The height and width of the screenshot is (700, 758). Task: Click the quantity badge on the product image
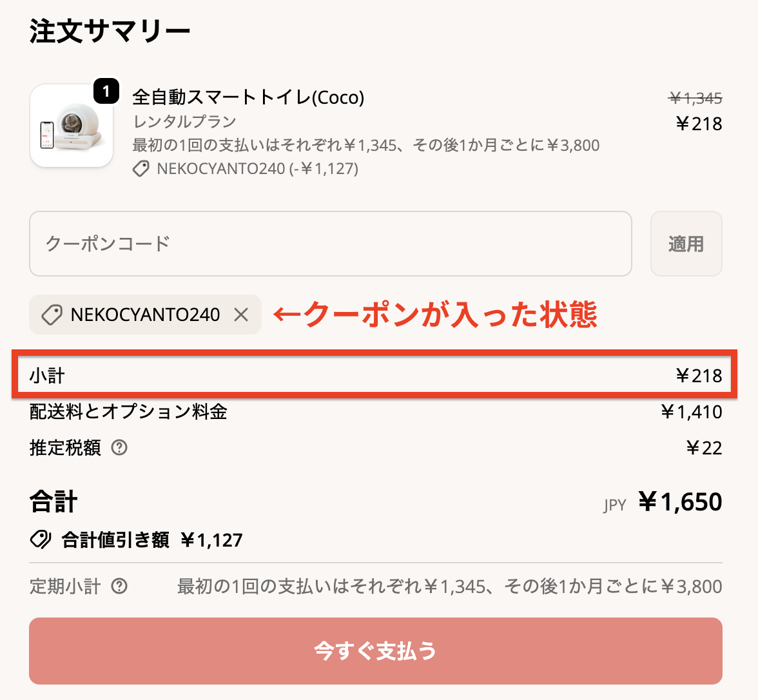106,92
